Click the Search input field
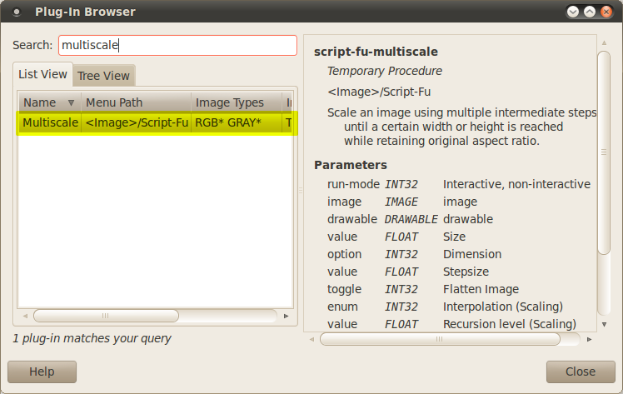Image resolution: width=623 pixels, height=394 pixels. click(177, 45)
